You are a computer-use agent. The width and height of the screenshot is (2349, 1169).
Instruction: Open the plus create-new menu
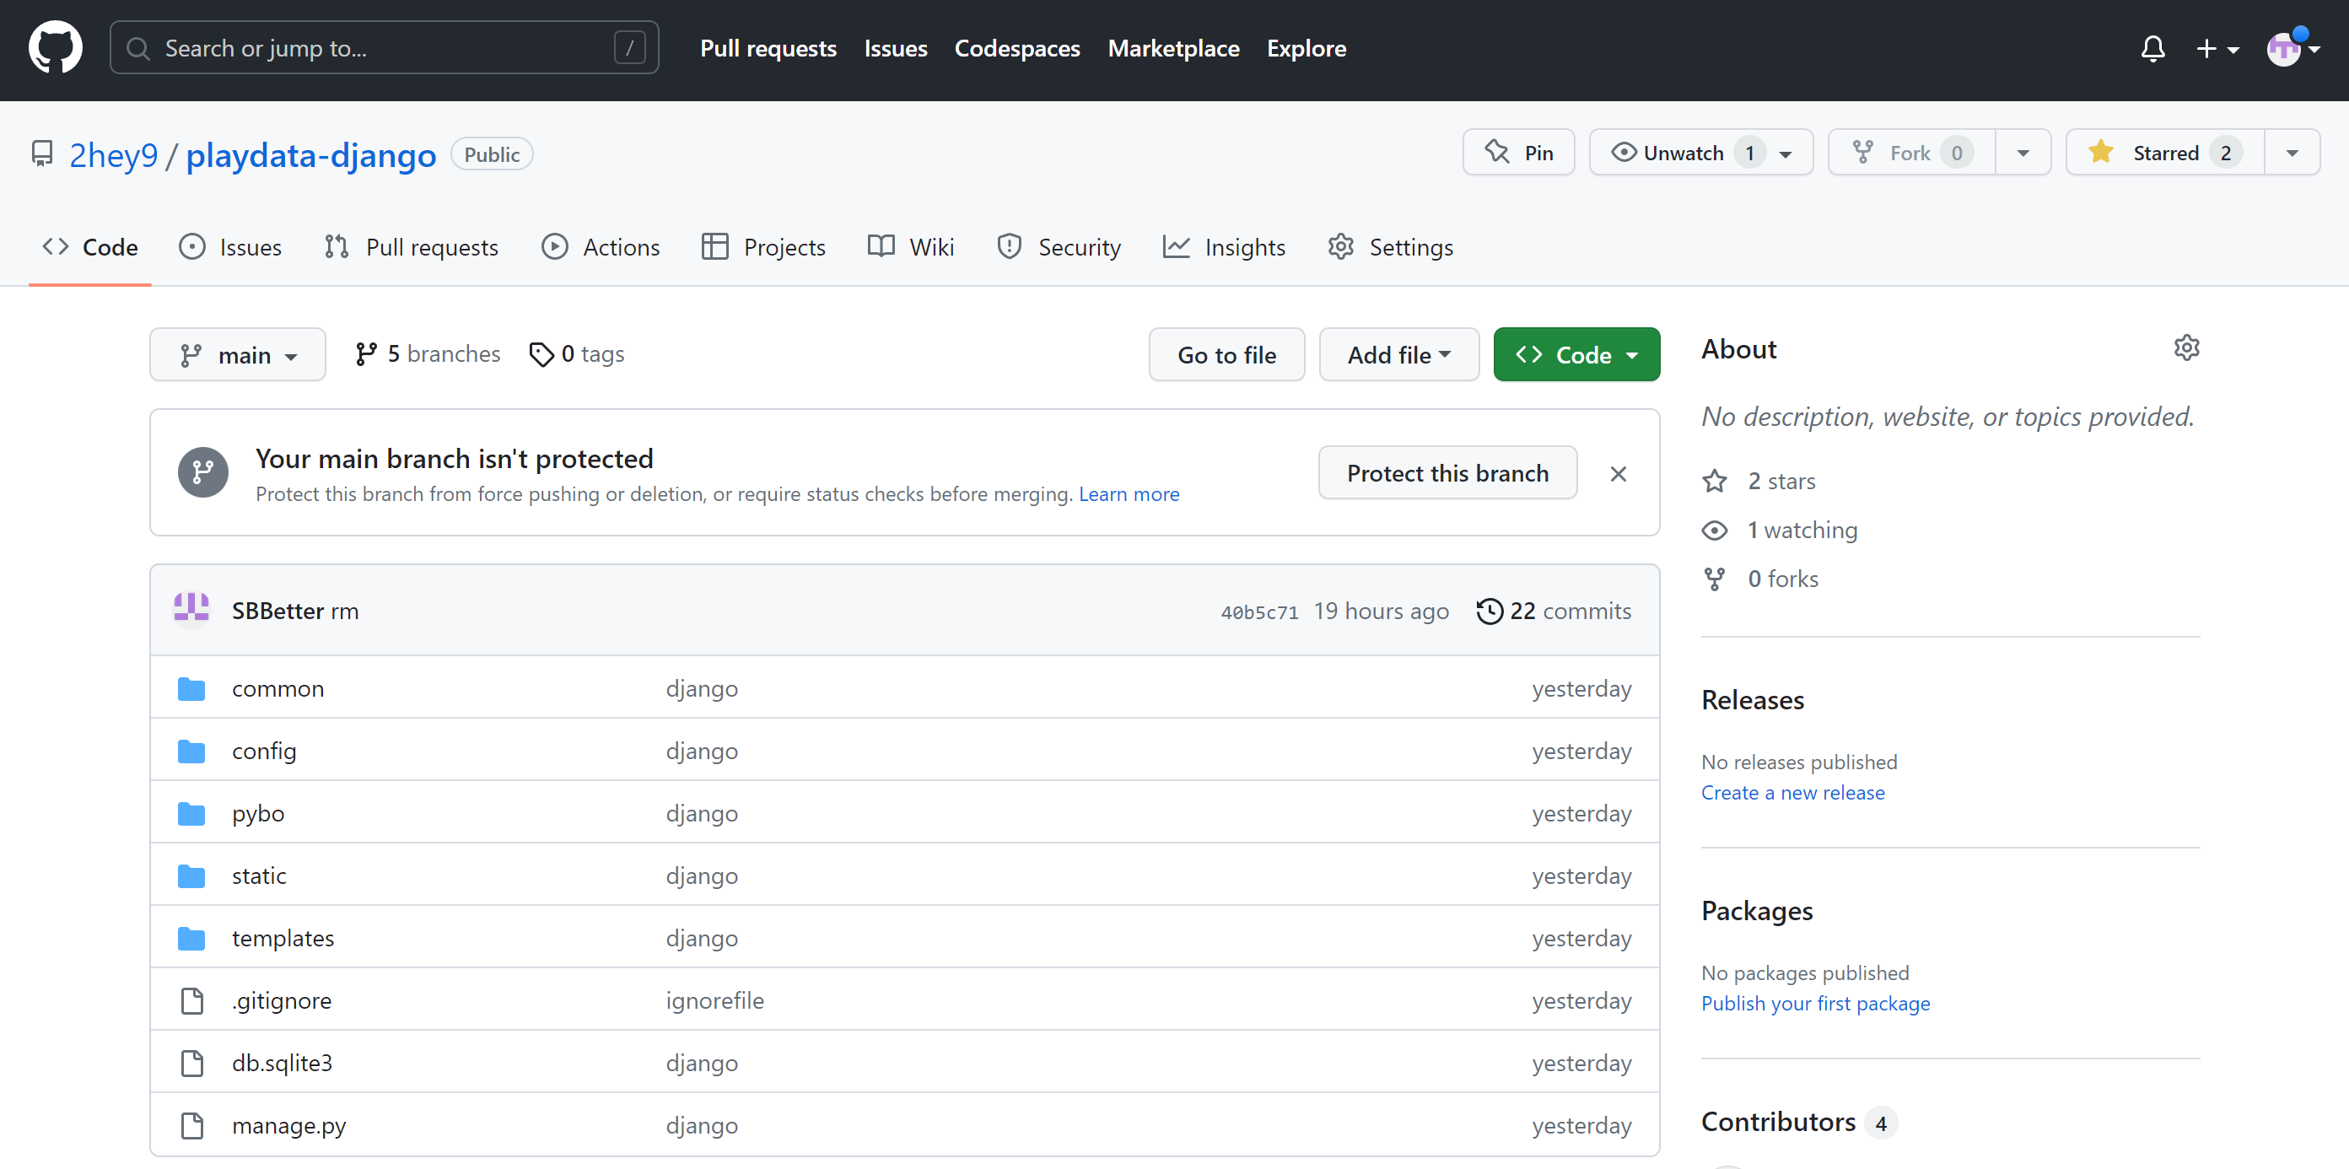coord(2217,48)
